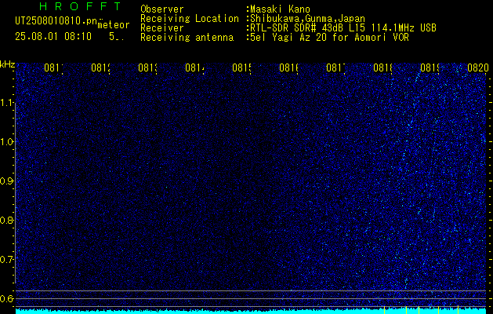Screen dimensions: 493x314
Task: Click the 1.0 kHz frequency label
Action: (7, 141)
